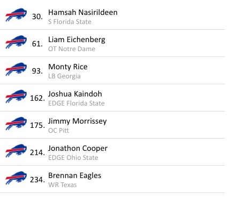
Task: Click the S Florida State subtitle
Action: click(x=70, y=22)
